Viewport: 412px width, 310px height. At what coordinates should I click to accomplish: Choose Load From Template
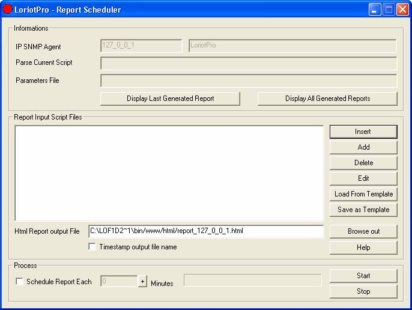pos(363,194)
